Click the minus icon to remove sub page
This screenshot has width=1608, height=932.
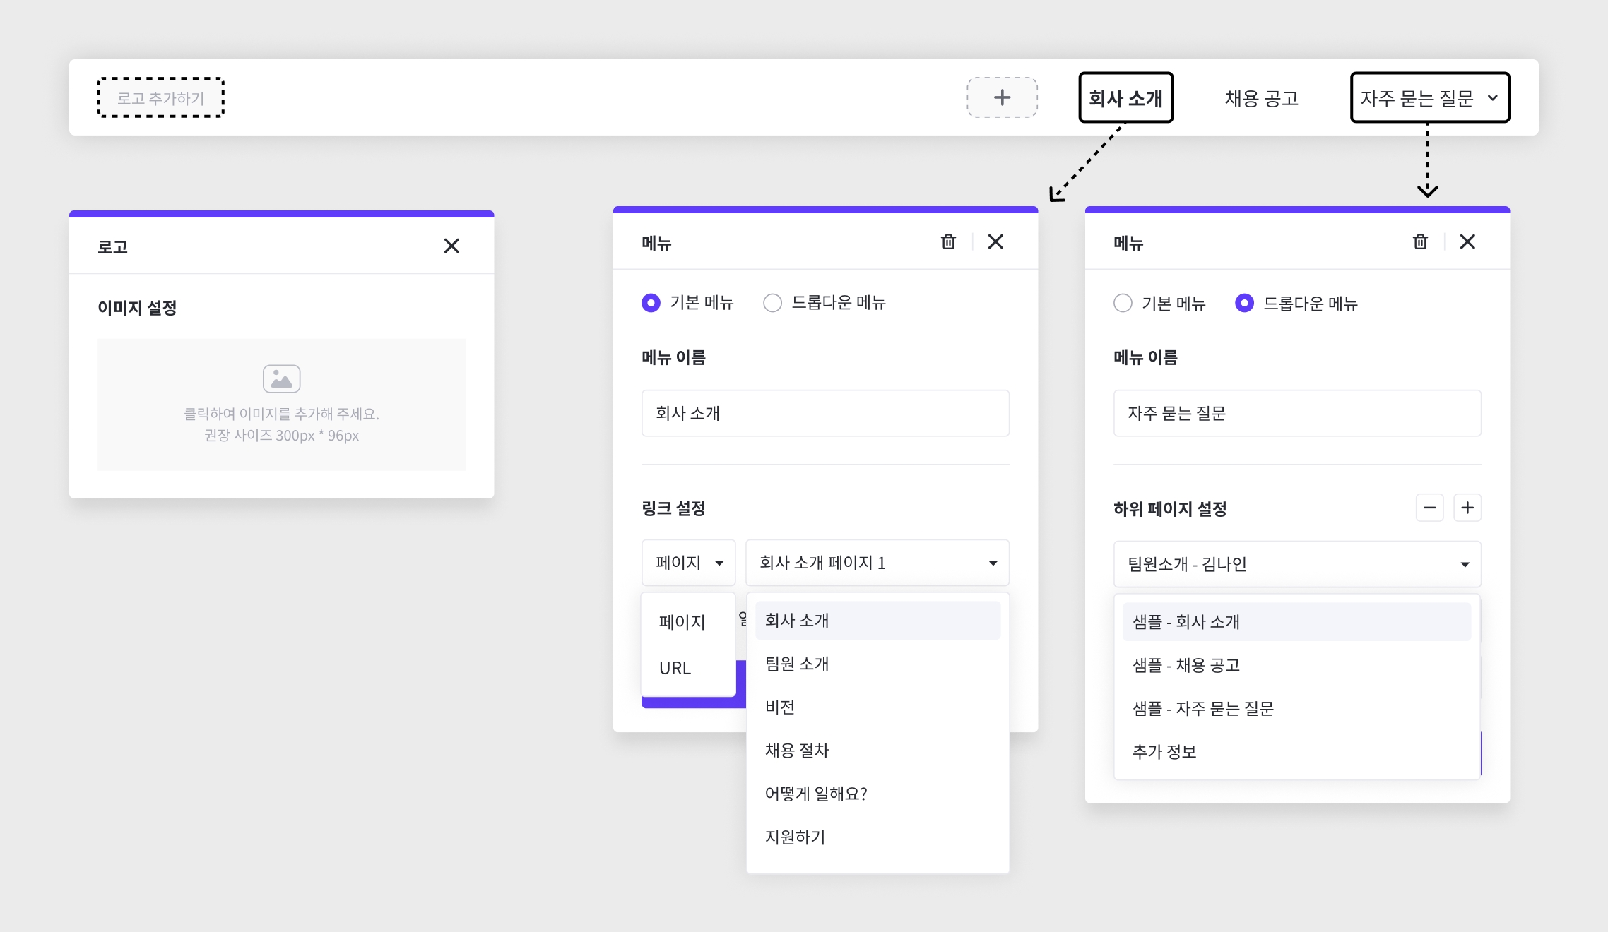coord(1429,508)
